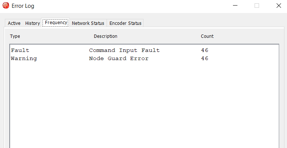Open the History tab

click(32, 23)
